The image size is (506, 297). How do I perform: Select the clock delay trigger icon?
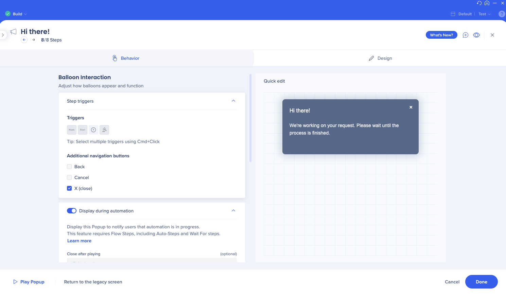[x=93, y=130]
